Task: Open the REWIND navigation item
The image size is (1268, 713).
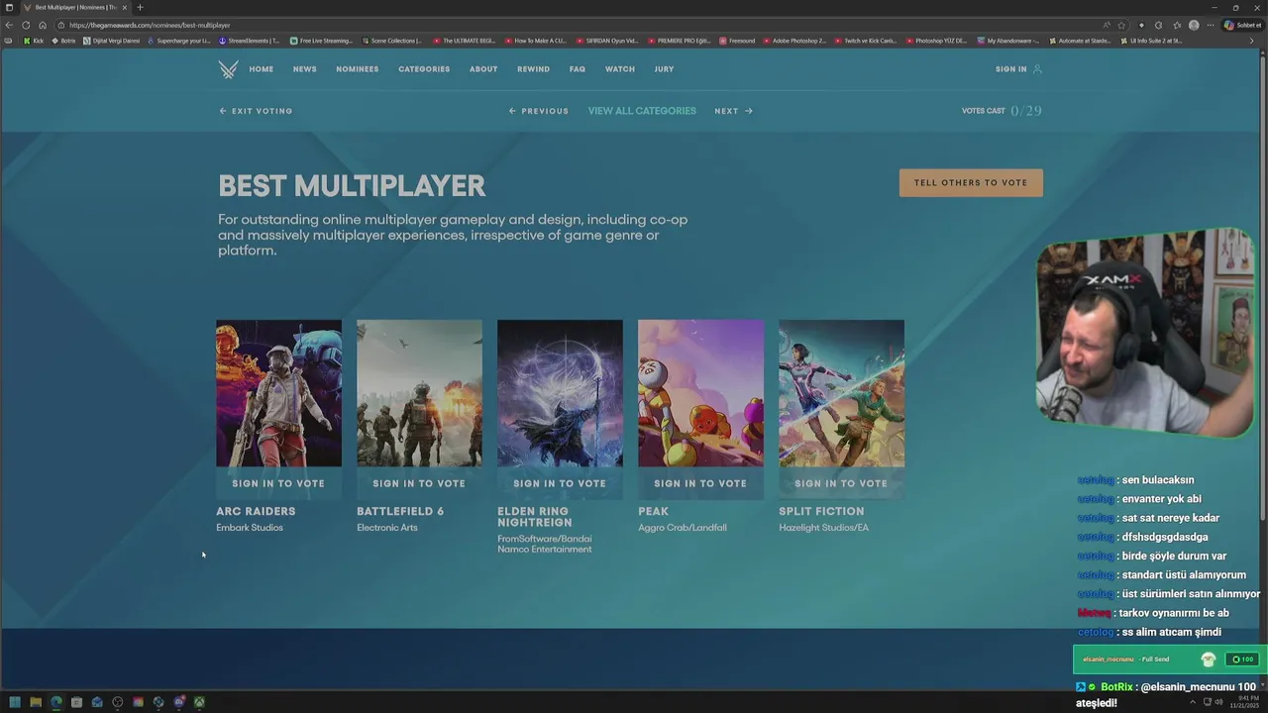Action: coord(533,69)
